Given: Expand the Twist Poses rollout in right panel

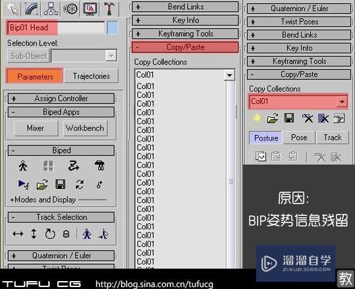Looking at the screenshot, I should 299,22.
